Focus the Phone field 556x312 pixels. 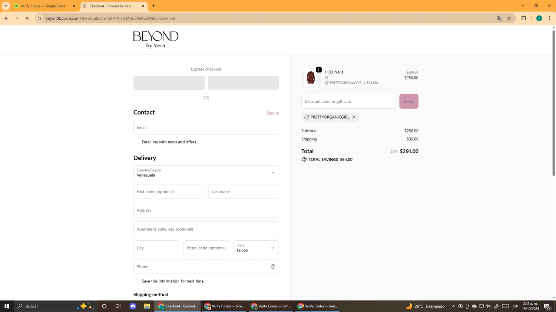click(x=206, y=267)
